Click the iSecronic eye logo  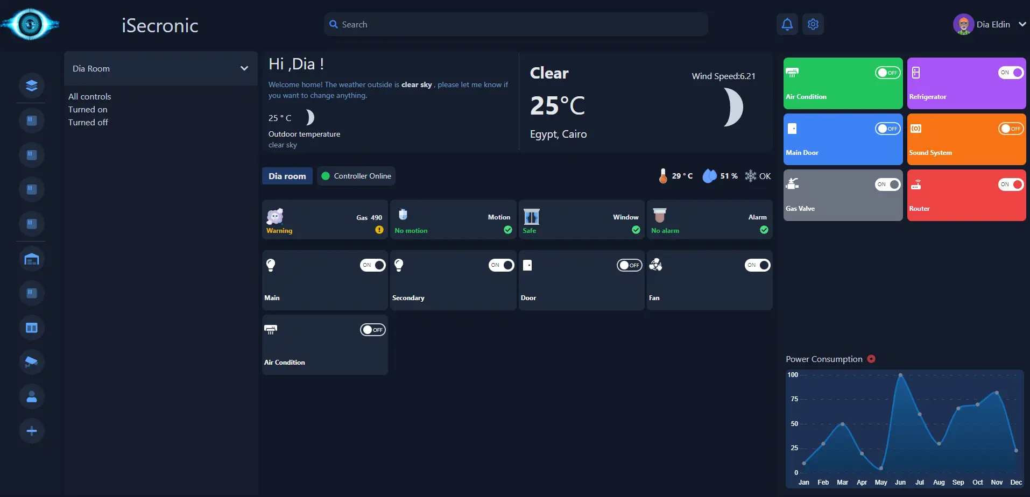pyautogui.click(x=30, y=24)
